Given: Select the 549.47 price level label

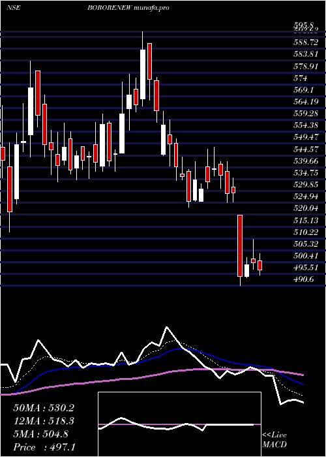Looking at the screenshot, I should click(x=305, y=138).
